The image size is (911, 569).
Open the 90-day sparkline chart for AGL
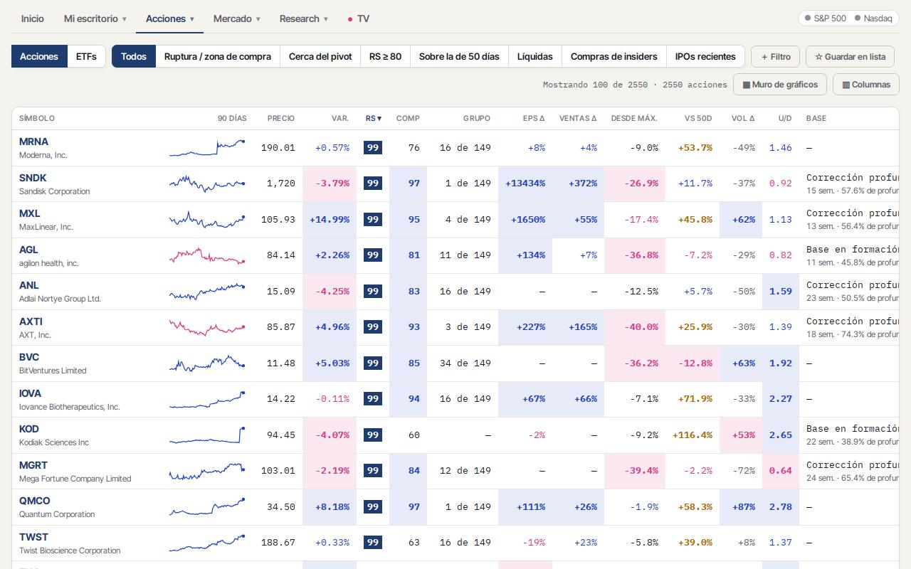(207, 255)
